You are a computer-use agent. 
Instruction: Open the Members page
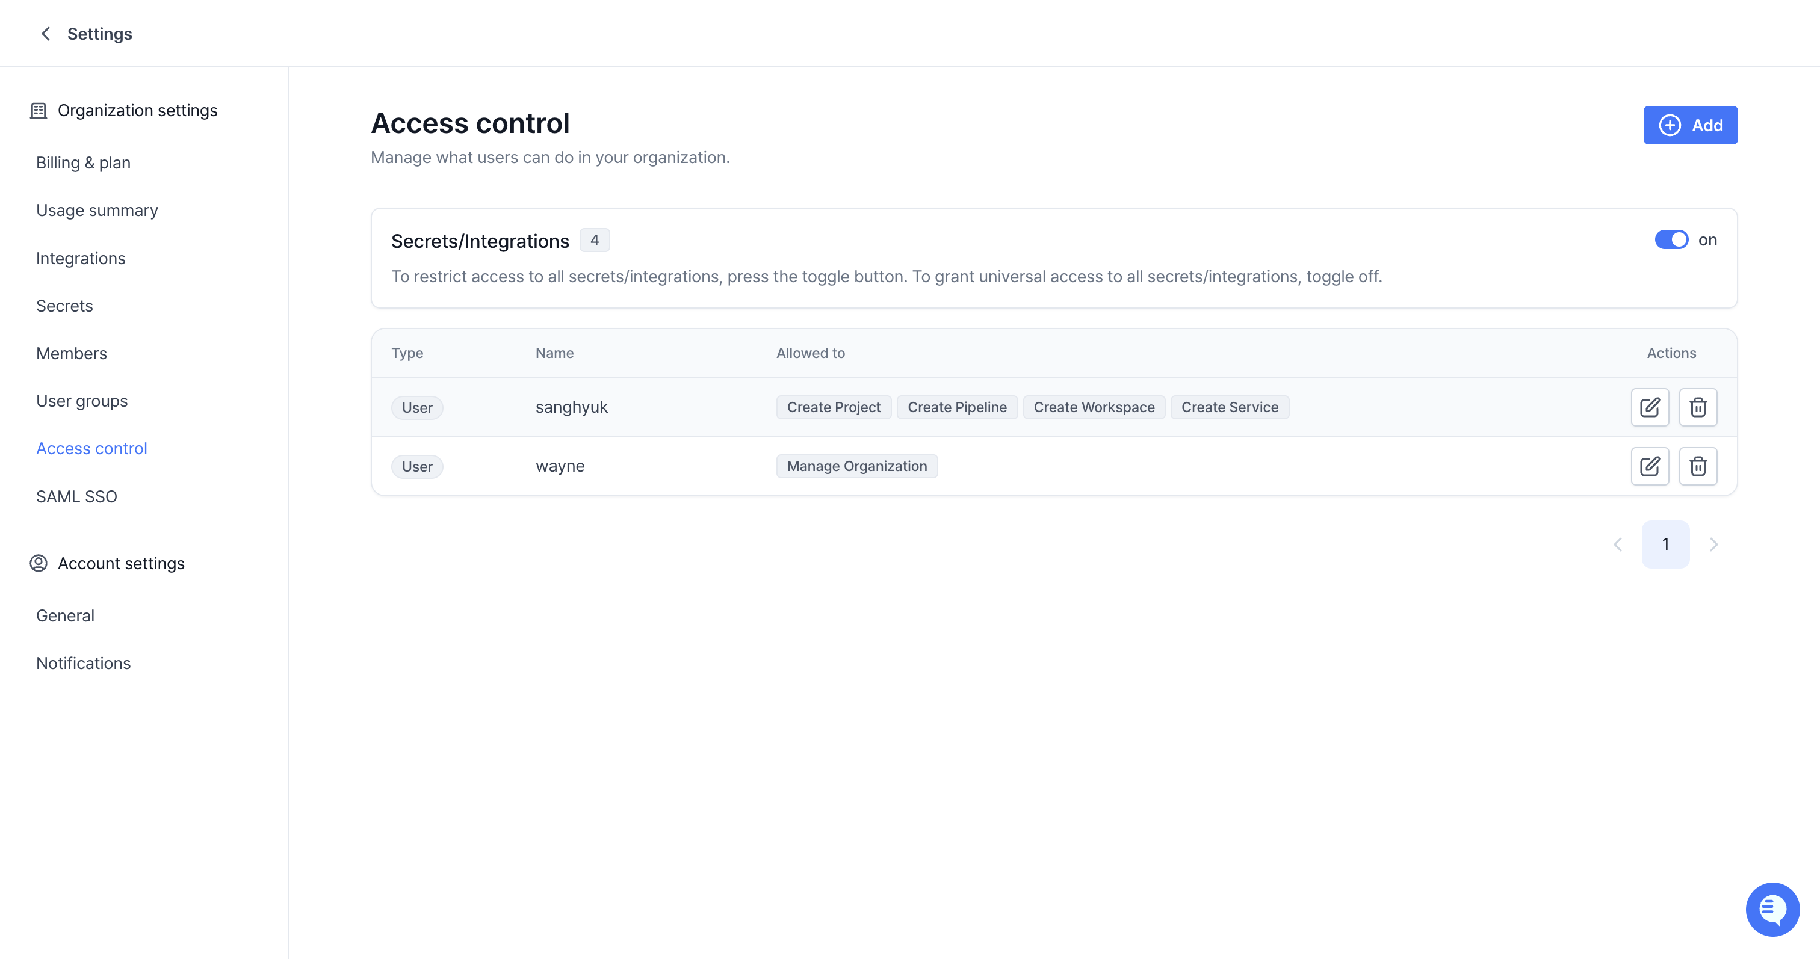[x=72, y=354]
